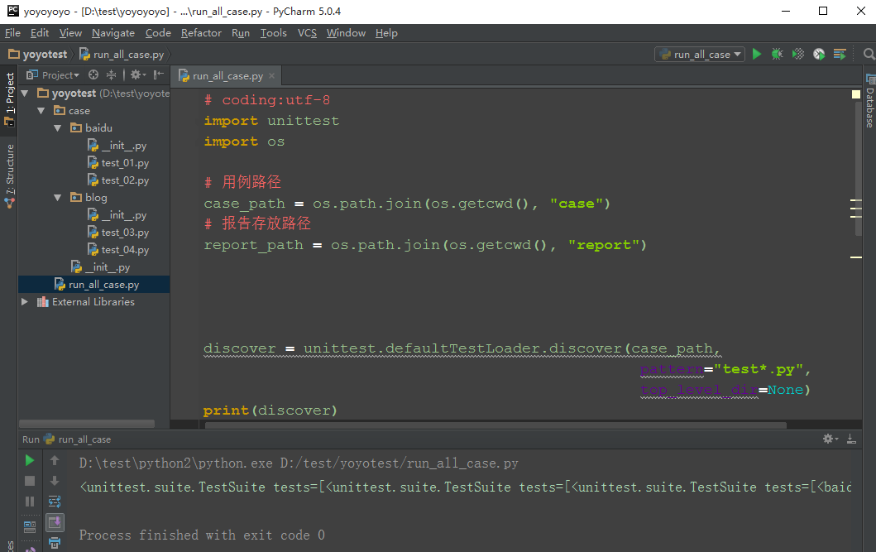Screen dimensions: 876x552
Task: Open the Edit menu
Action: 40,33
